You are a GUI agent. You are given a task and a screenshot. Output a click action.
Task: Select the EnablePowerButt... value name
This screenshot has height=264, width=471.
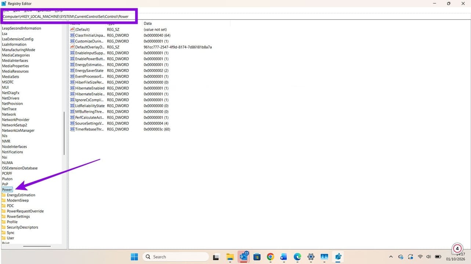point(90,59)
